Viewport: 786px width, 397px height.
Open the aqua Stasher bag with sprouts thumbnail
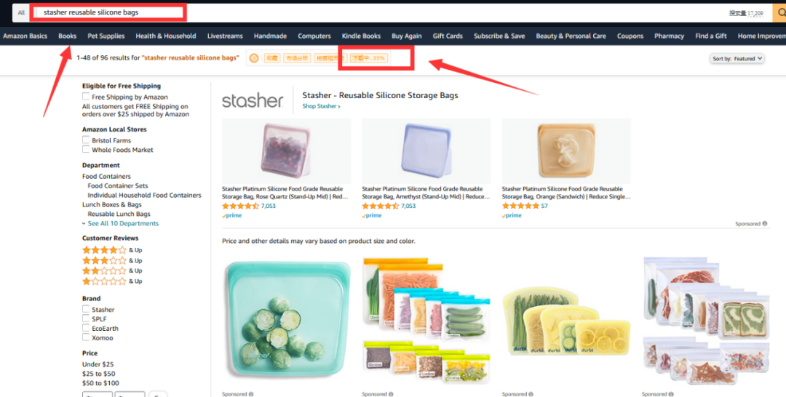pos(286,321)
